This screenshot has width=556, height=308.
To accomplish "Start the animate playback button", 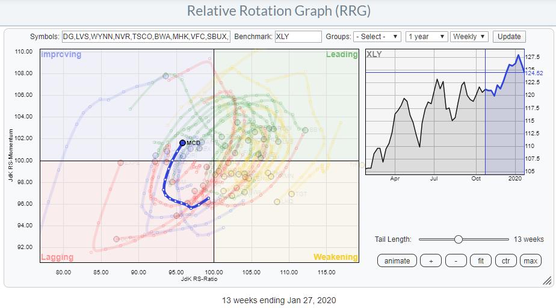I will (x=397, y=260).
